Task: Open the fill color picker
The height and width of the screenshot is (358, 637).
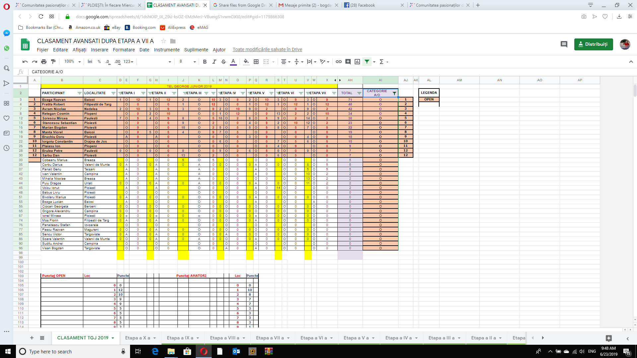Action: click(246, 62)
